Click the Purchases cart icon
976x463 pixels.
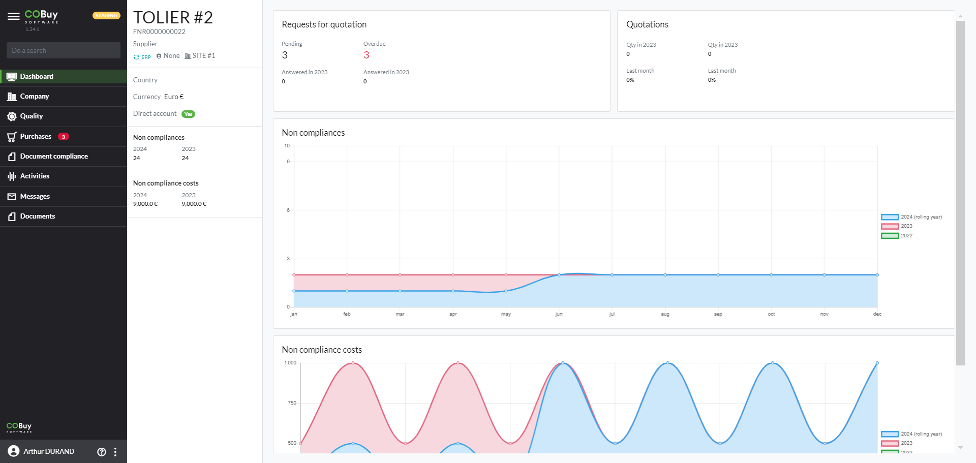12,137
